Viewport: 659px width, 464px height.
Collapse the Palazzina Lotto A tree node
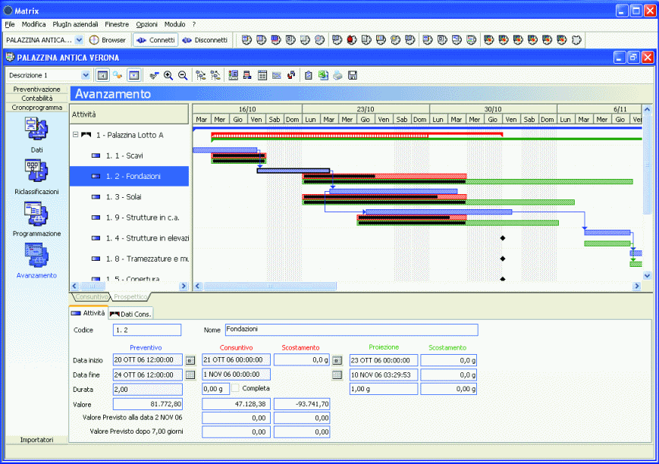75,135
